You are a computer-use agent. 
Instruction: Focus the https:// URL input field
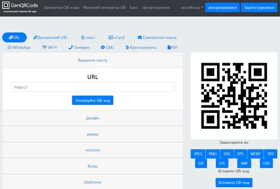[93, 87]
